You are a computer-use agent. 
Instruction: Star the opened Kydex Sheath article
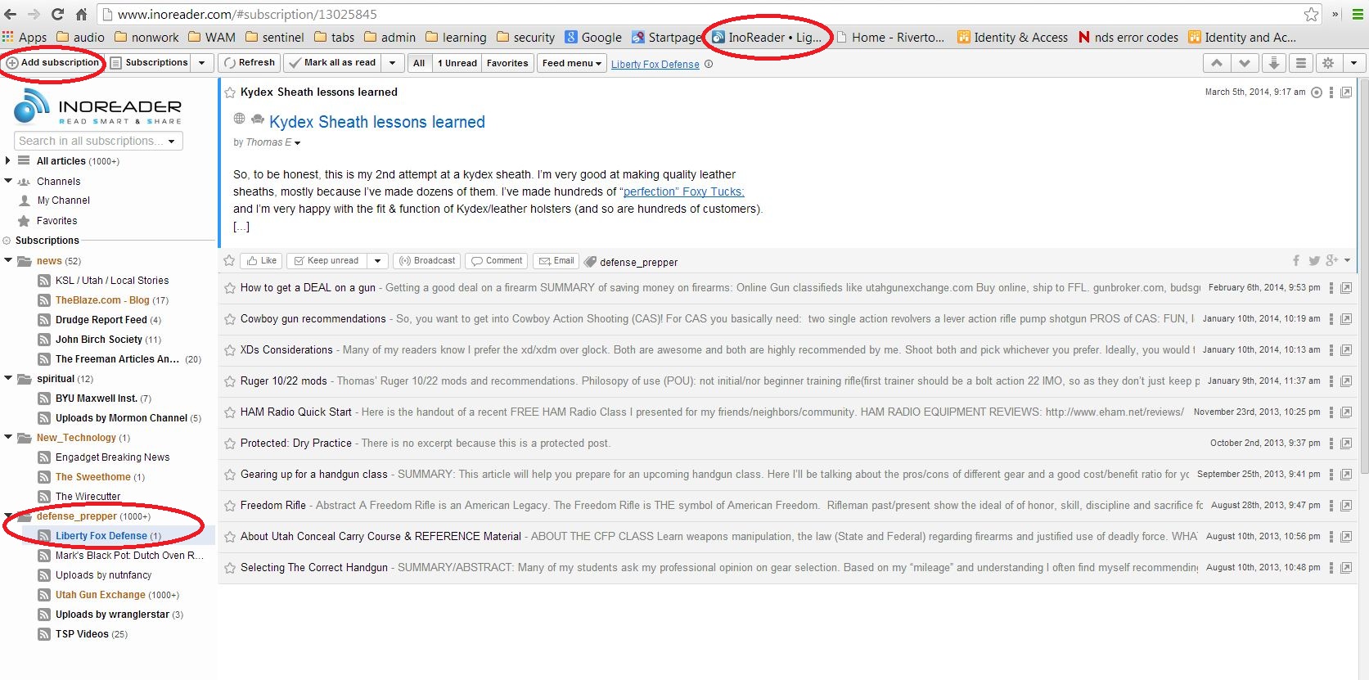pyautogui.click(x=230, y=92)
